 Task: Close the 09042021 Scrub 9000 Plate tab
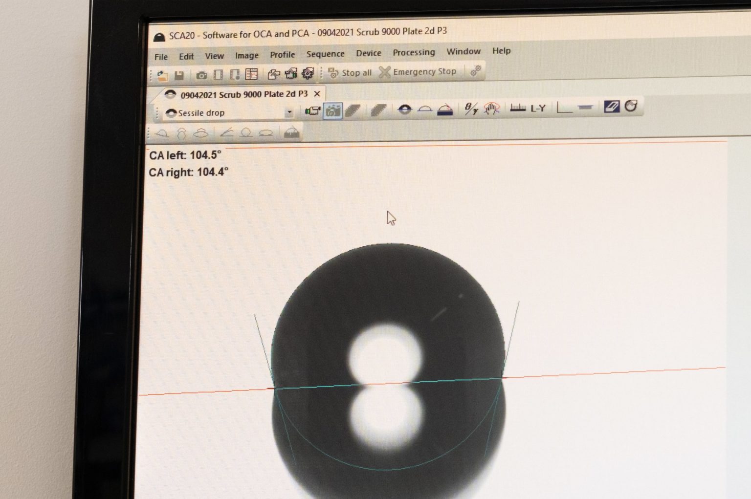317,93
